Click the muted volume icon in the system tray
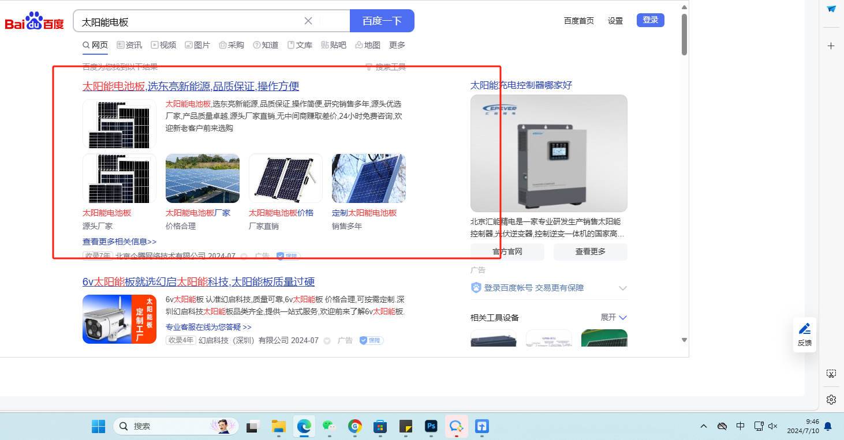The height and width of the screenshot is (440, 844). click(774, 426)
